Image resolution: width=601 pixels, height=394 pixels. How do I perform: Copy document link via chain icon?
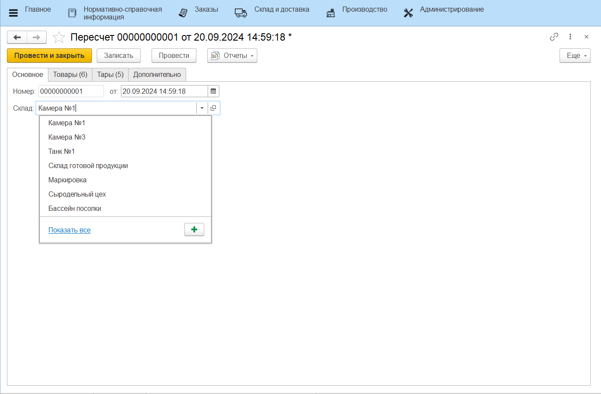click(x=554, y=37)
